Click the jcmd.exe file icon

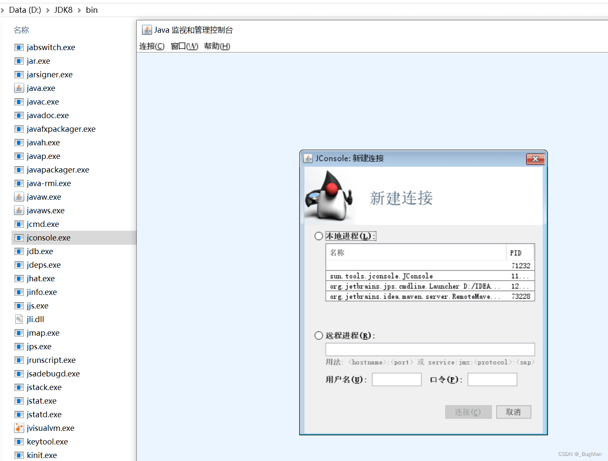(19, 224)
